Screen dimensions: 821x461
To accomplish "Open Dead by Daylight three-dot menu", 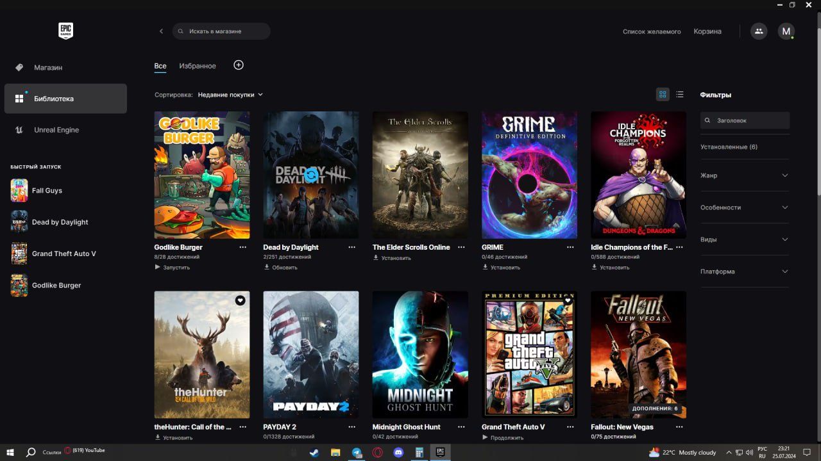I will click(x=351, y=247).
